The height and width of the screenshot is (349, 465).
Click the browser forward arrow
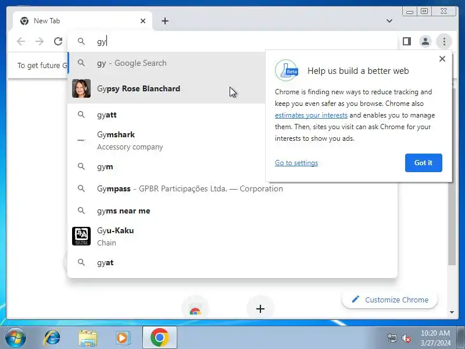point(40,41)
